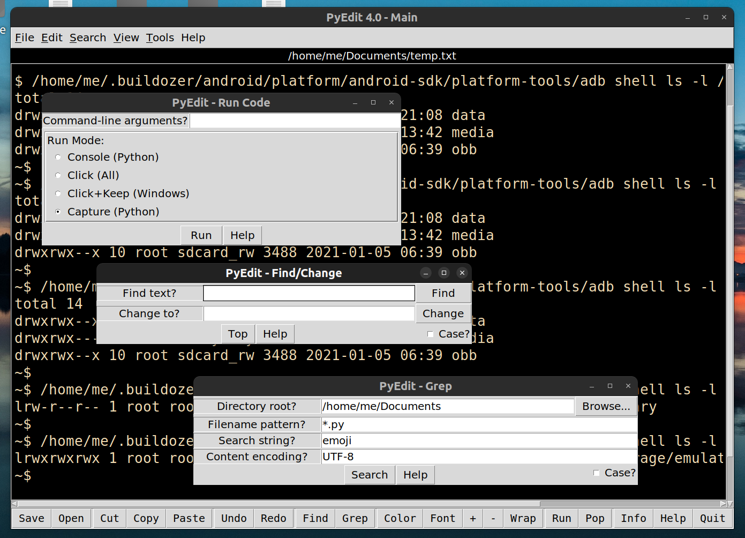Click scroll-left arrow on horizontal scrollbar

click(14, 504)
